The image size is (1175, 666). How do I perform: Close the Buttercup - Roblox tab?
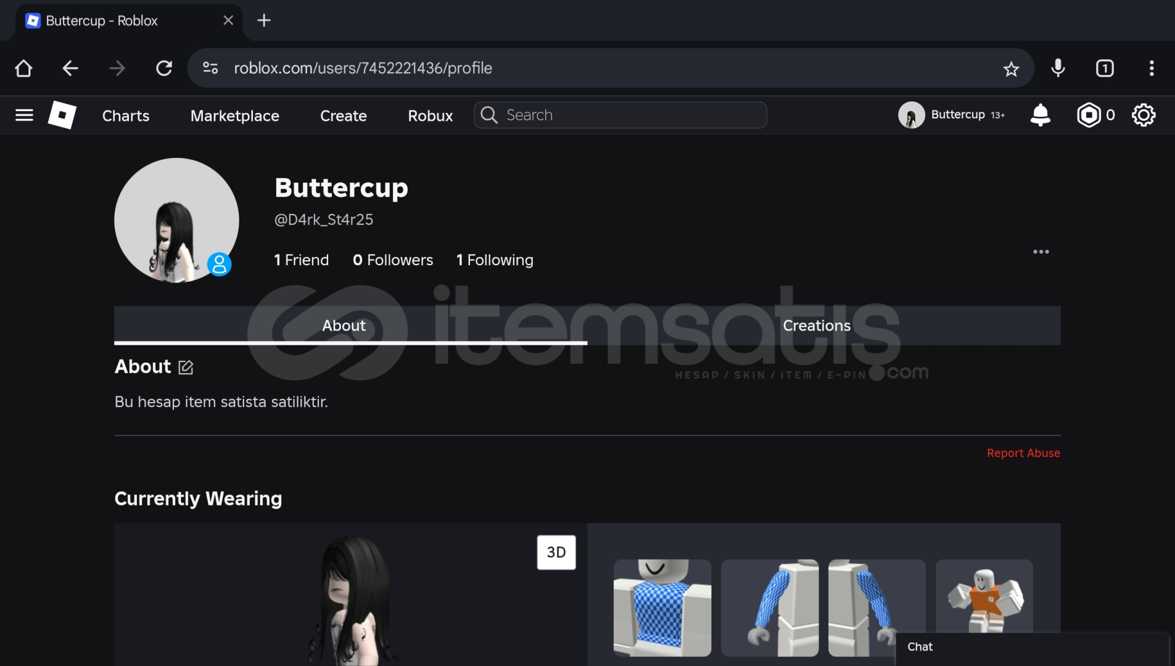(x=228, y=20)
